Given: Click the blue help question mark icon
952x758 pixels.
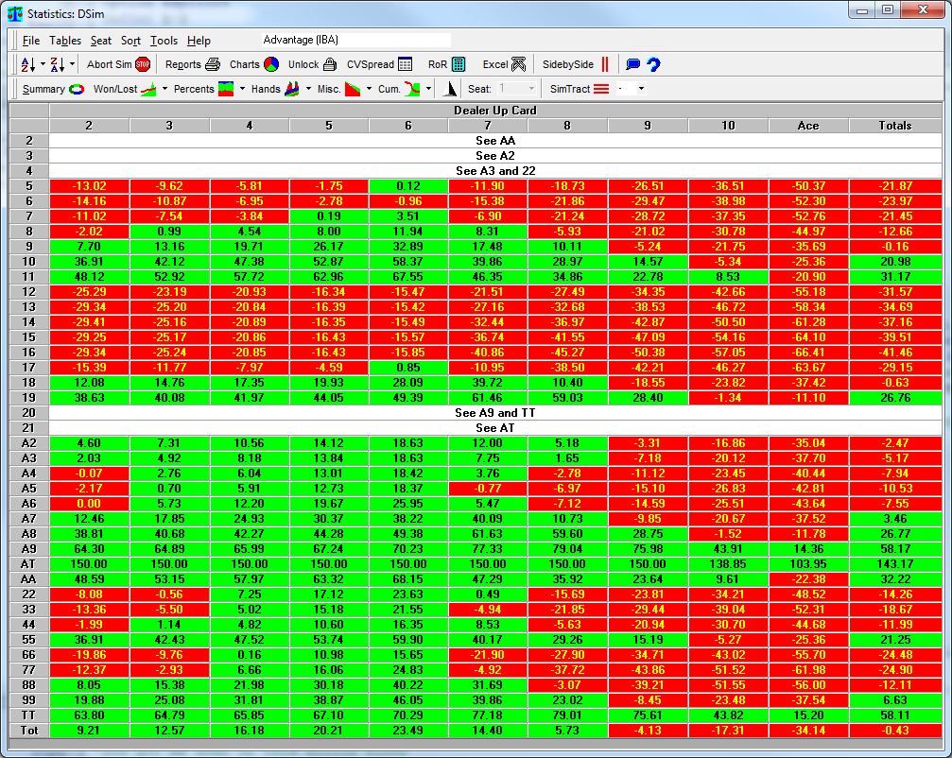Looking at the screenshot, I should tap(652, 64).
